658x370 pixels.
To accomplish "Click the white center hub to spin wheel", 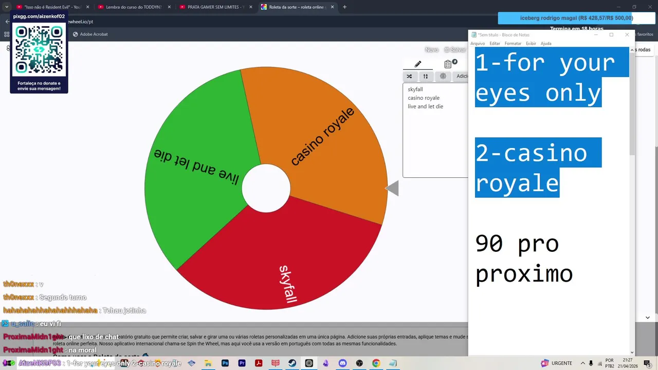I will coord(266,188).
